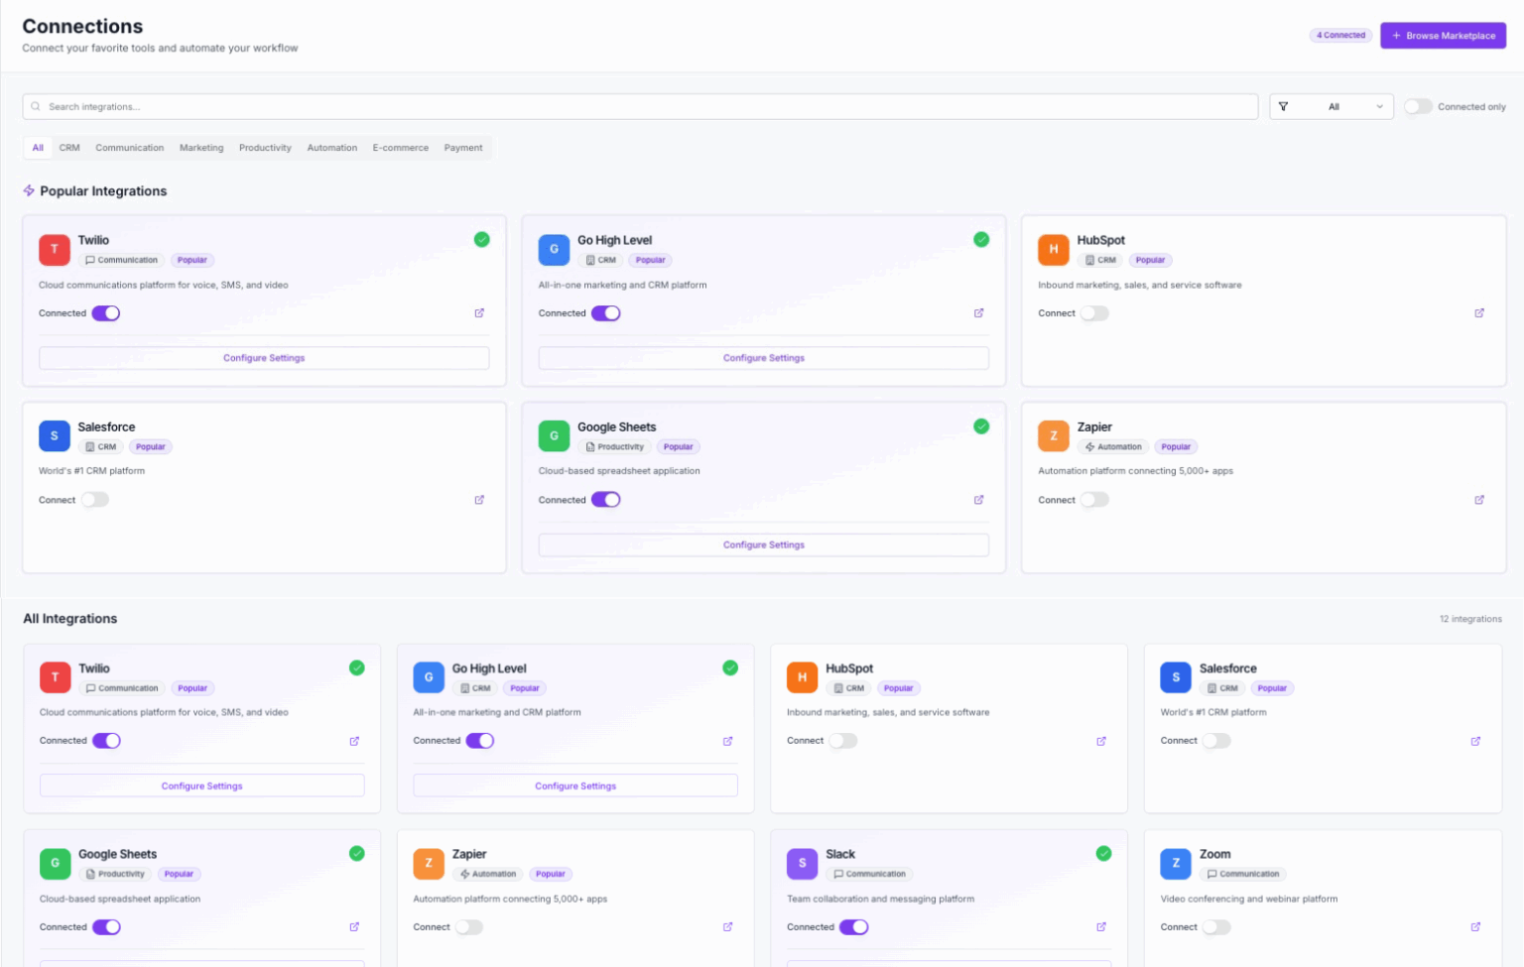Click the Communication tag on Slack card

[x=869, y=874]
